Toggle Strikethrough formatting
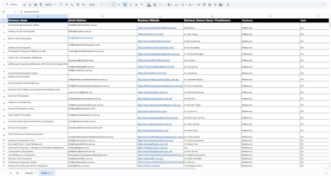This screenshot has height=176, width=331. click(x=136, y=5)
